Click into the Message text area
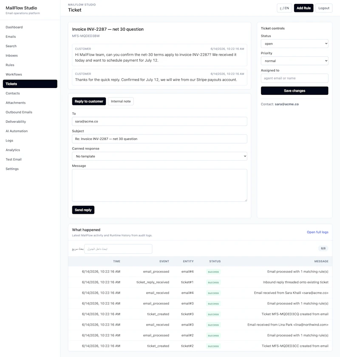Screen dimensions: 340x357 pyautogui.click(x=159, y=185)
